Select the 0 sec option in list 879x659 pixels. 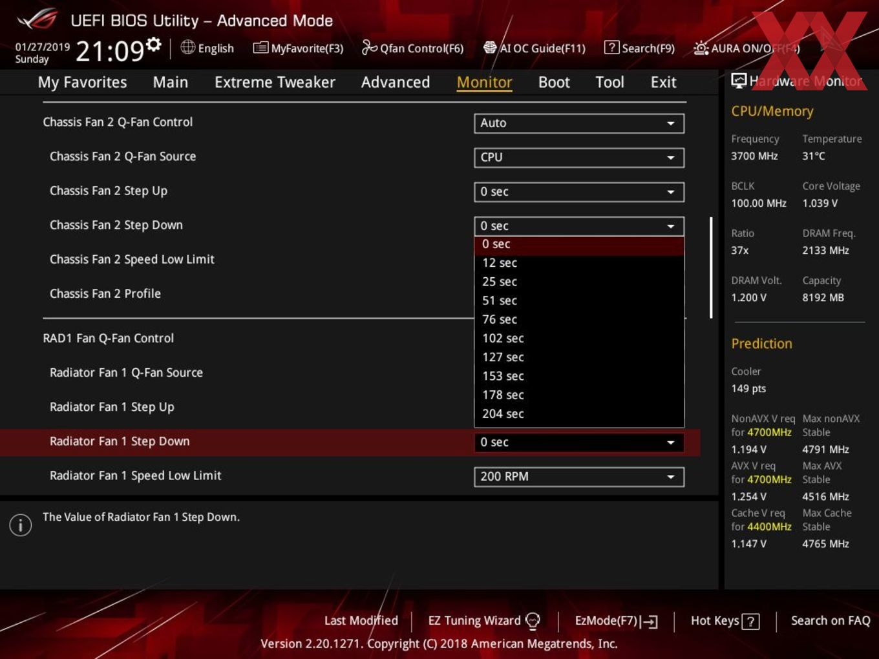pos(579,244)
